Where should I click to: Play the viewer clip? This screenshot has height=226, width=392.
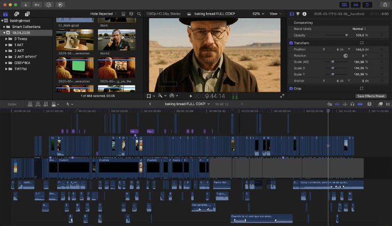click(x=191, y=96)
